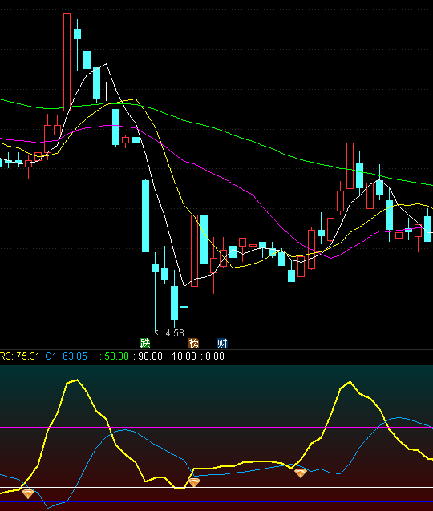
Task: Select the magenta horizontal threshold line in indicator
Action: tap(216, 427)
